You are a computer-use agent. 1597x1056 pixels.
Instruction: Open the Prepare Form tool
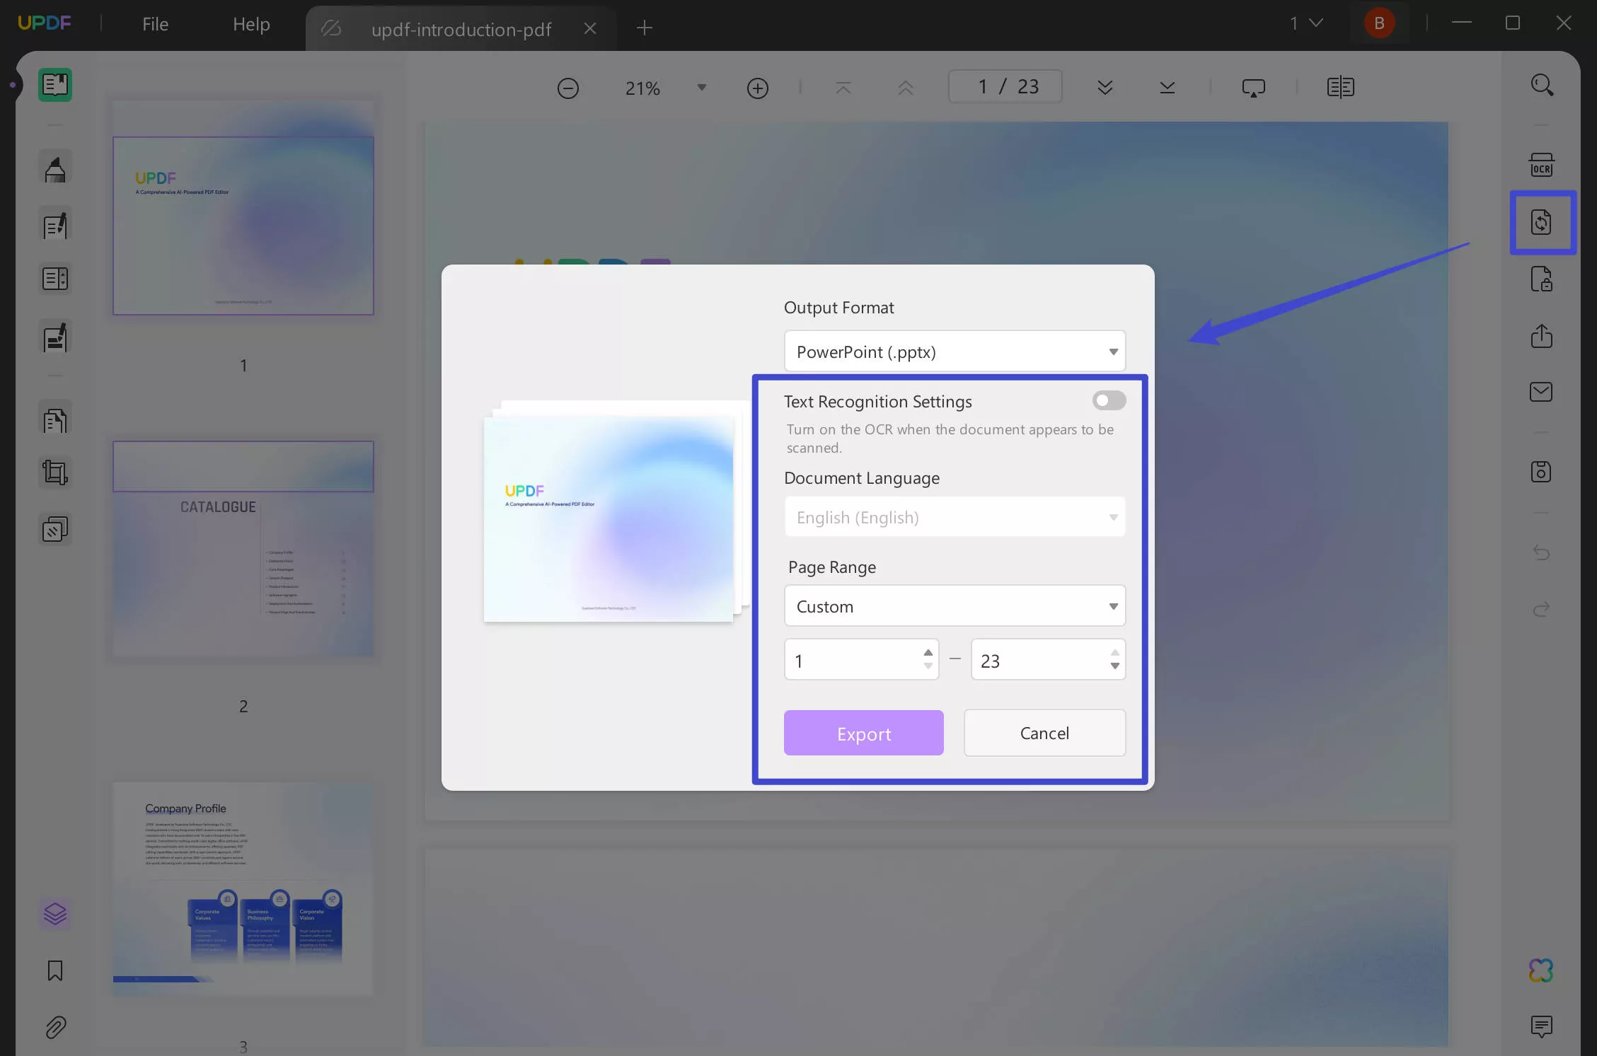55,279
